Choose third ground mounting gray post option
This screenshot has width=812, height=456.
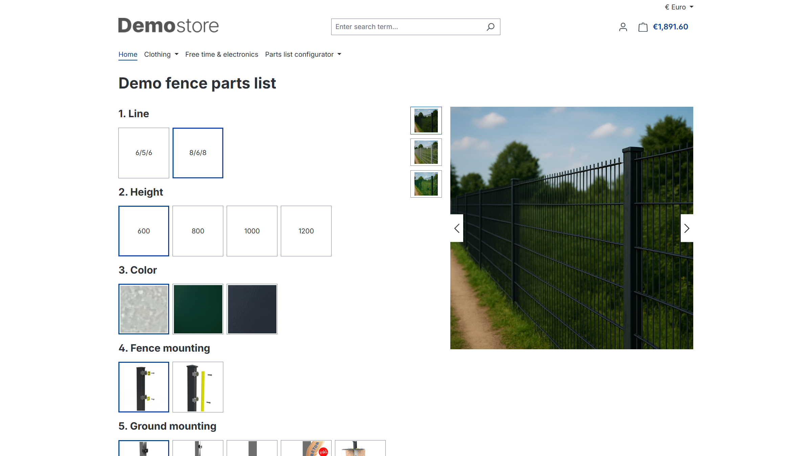pyautogui.click(x=252, y=448)
